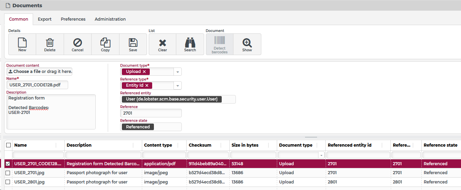Remove the Entity Id tag
The height and width of the screenshot is (190, 461).
(147, 85)
